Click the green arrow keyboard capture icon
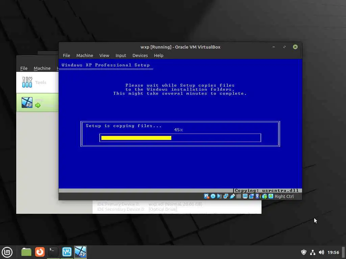This screenshot has height=259, width=346. coord(271,196)
